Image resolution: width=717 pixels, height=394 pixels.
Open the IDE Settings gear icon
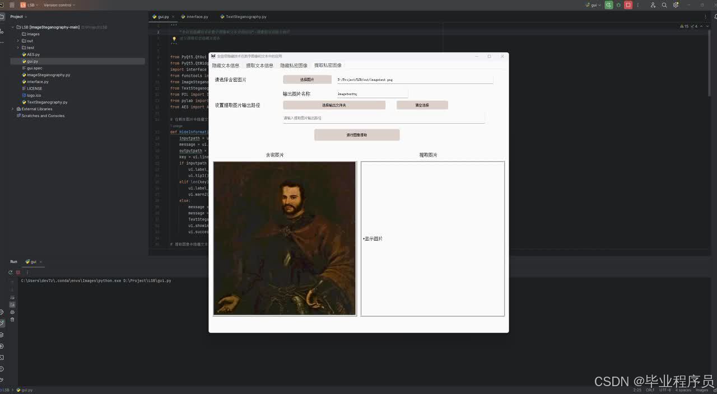(x=676, y=4)
